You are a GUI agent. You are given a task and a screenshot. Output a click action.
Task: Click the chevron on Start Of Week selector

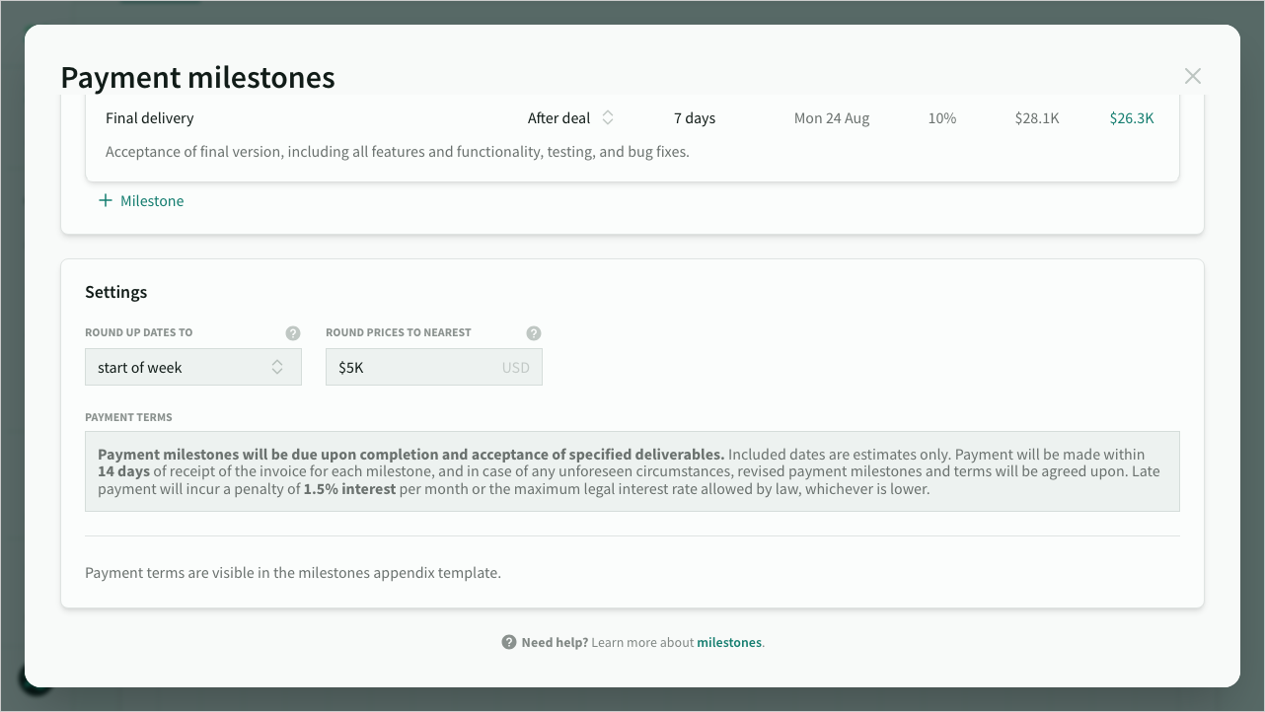pos(276,366)
